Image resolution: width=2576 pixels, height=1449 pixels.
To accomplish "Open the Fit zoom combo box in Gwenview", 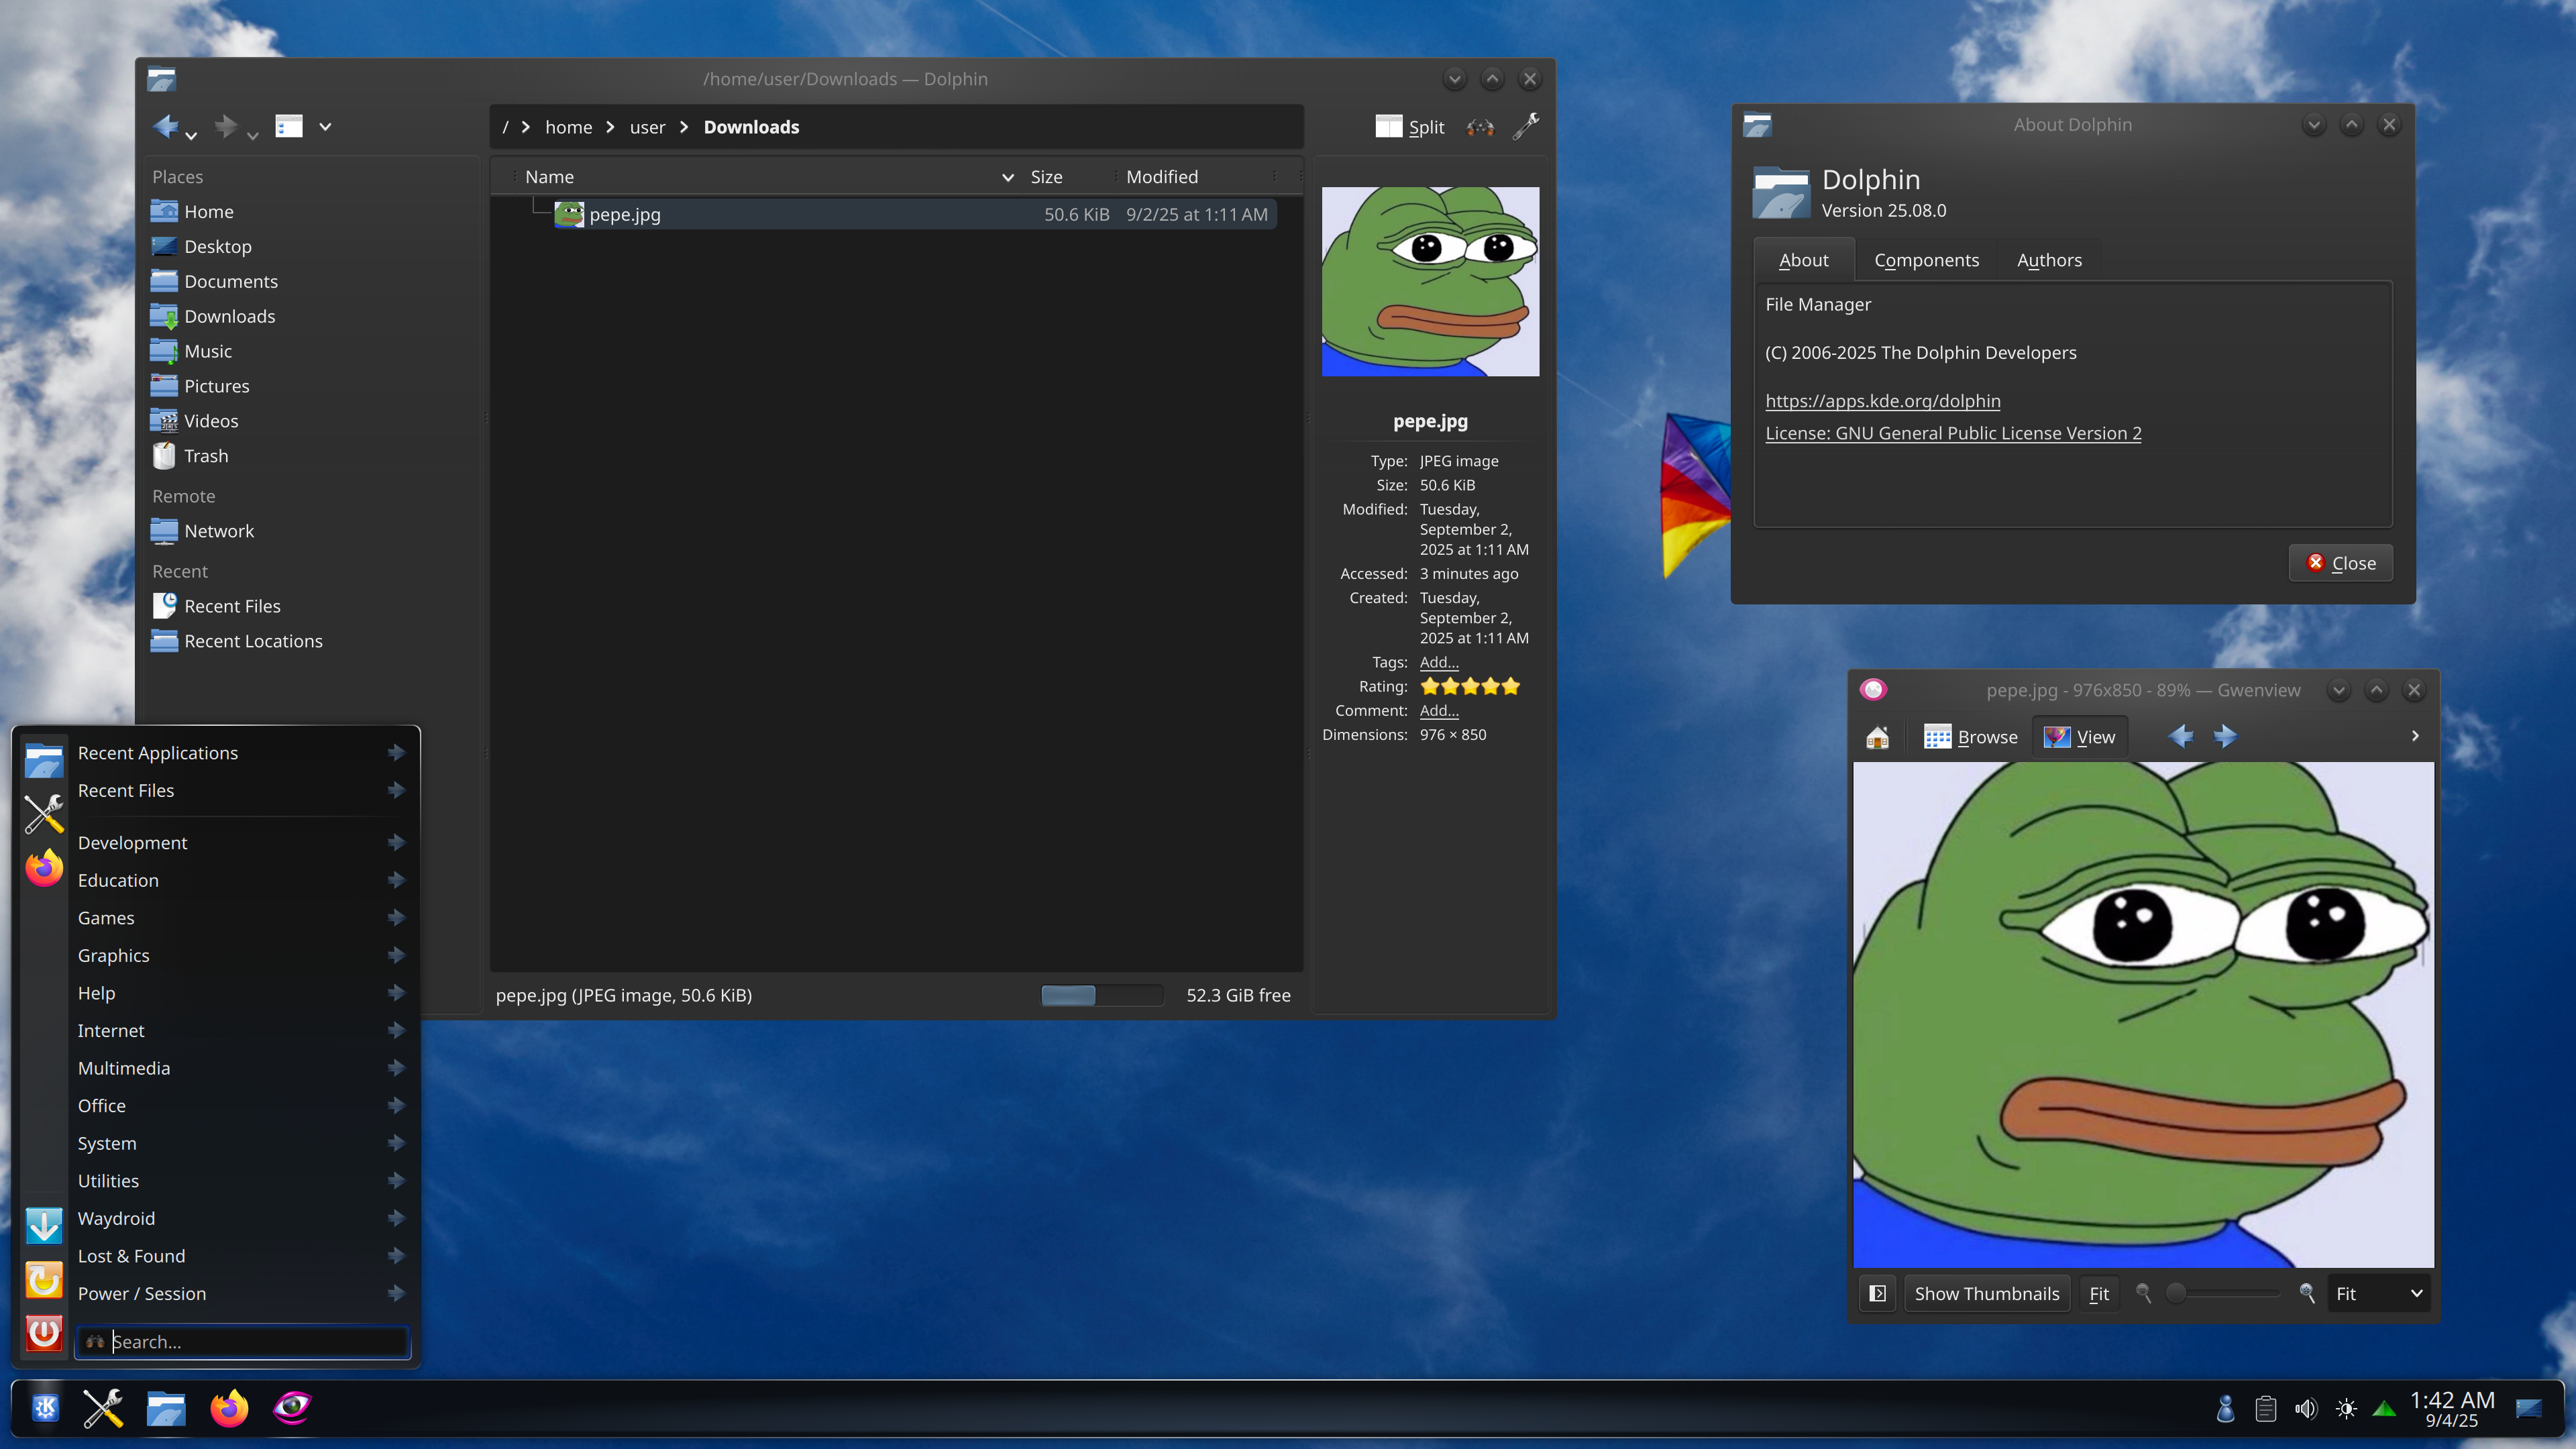I will coord(2378,1294).
